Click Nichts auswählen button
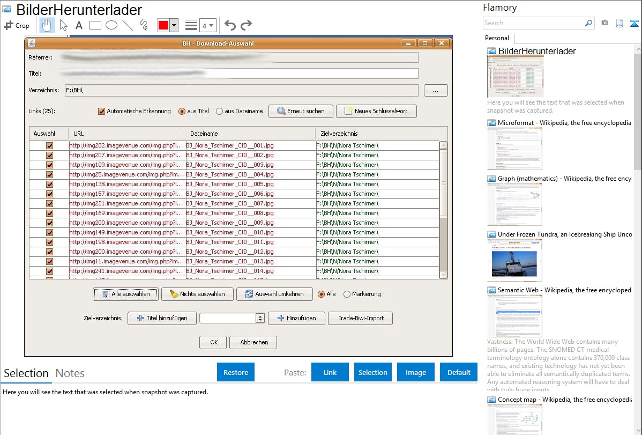Viewport: 642px width, 435px height. point(197,294)
